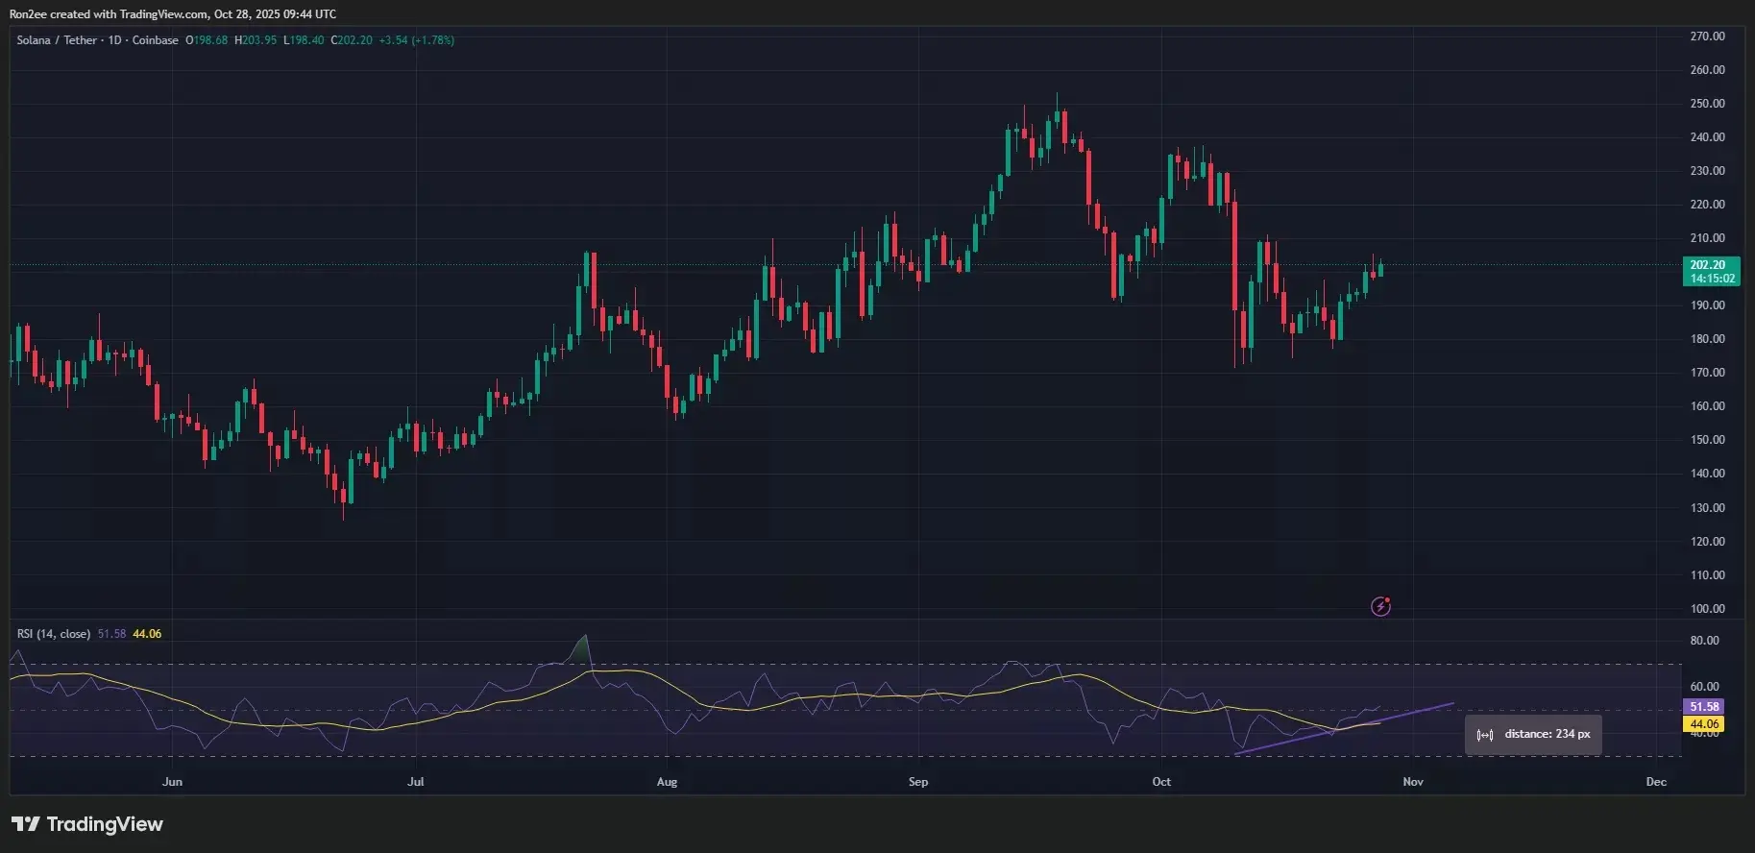Click the 250.00 level on price scale
The width and height of the screenshot is (1755, 853).
click(x=1707, y=104)
